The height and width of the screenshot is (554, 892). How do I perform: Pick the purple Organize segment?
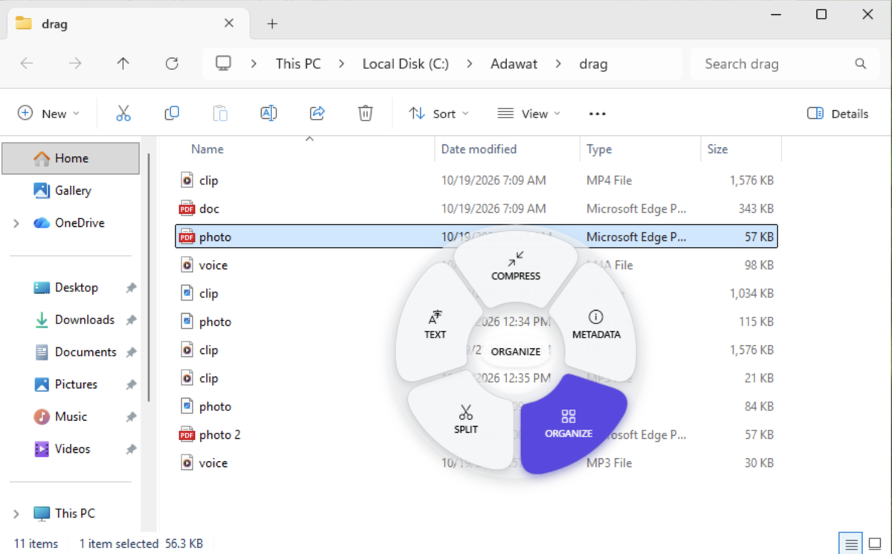click(572, 424)
